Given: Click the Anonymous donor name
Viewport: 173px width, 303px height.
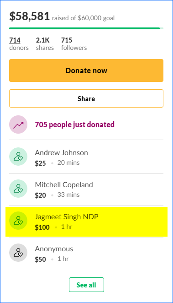Looking at the screenshot, I should [54, 249].
